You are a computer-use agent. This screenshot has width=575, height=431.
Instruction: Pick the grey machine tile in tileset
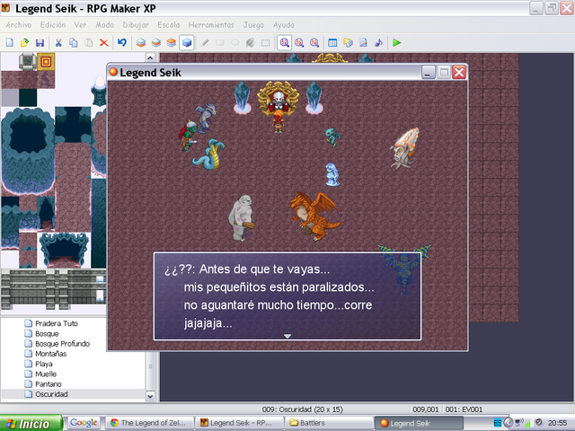click(28, 62)
